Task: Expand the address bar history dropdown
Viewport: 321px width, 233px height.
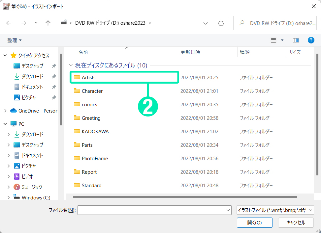Action: (x=206, y=23)
